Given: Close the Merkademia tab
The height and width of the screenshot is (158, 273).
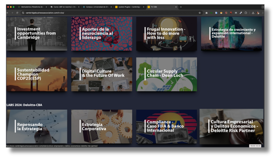Looking at the screenshot, I should (x=46, y=7).
